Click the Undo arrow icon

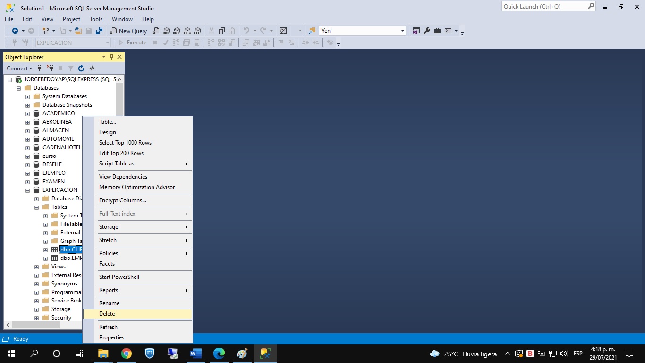(x=246, y=31)
